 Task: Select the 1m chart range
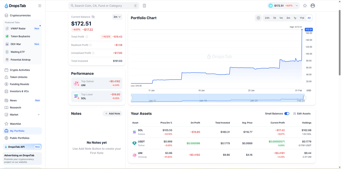[281, 18]
